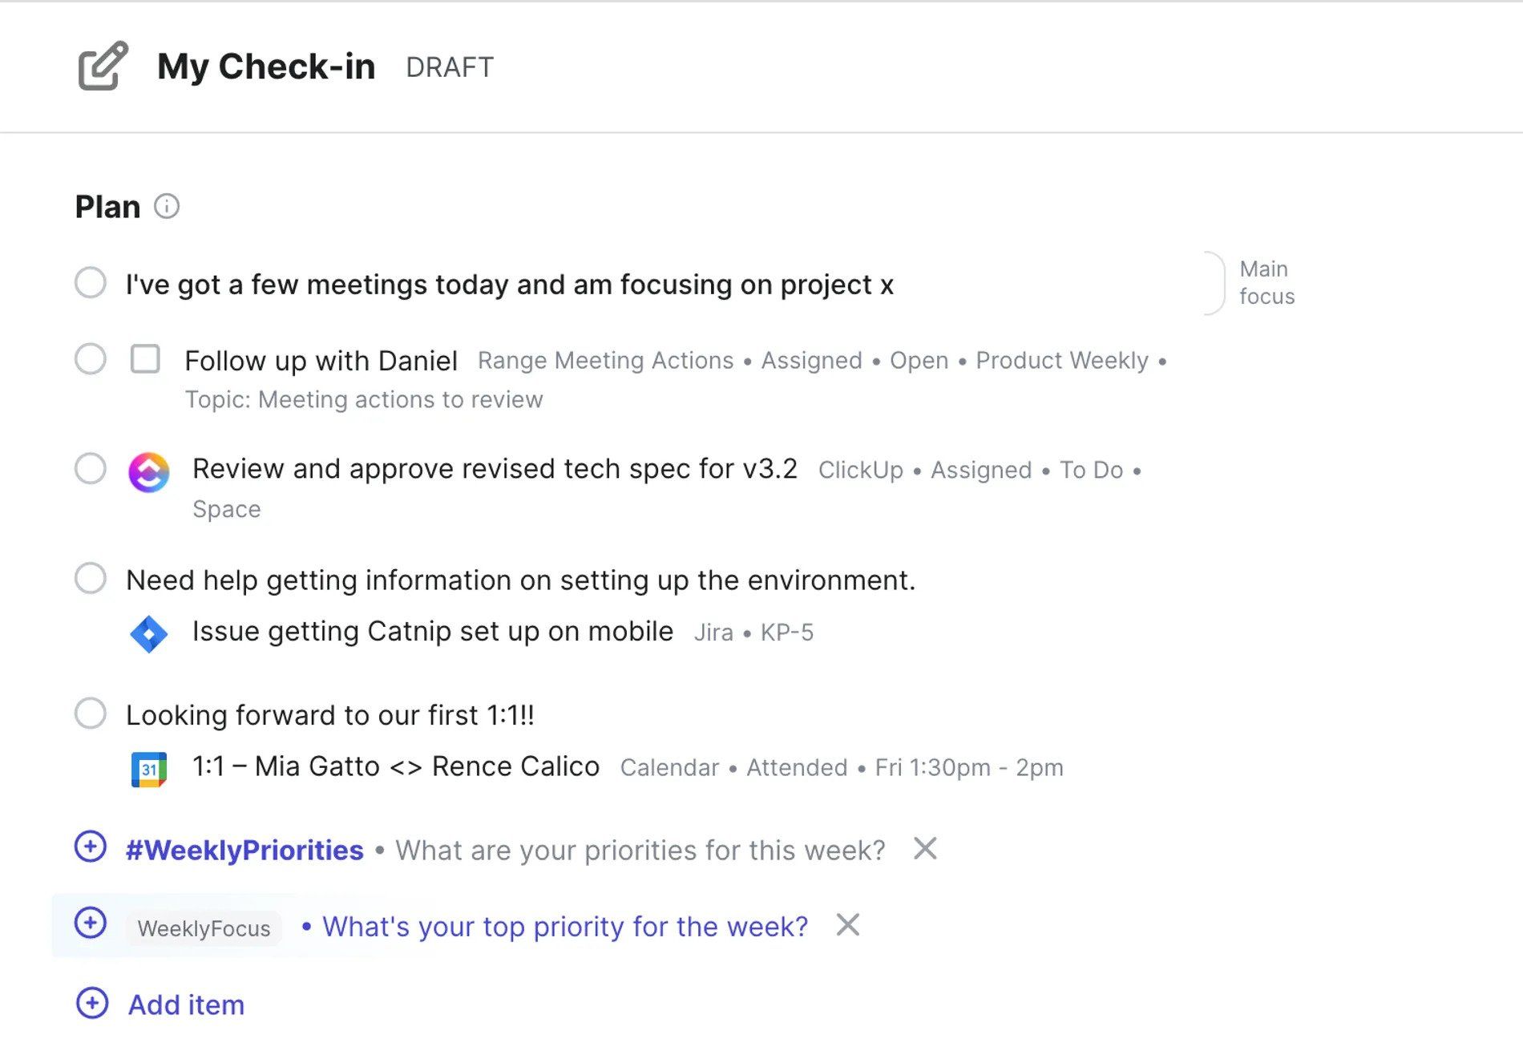Select circle beside Need help item
Image resolution: width=1523 pixels, height=1055 pixels.
click(91, 578)
